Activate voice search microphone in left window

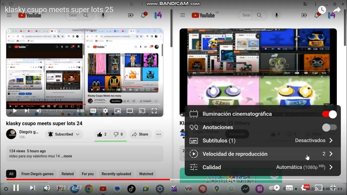click(x=103, y=15)
